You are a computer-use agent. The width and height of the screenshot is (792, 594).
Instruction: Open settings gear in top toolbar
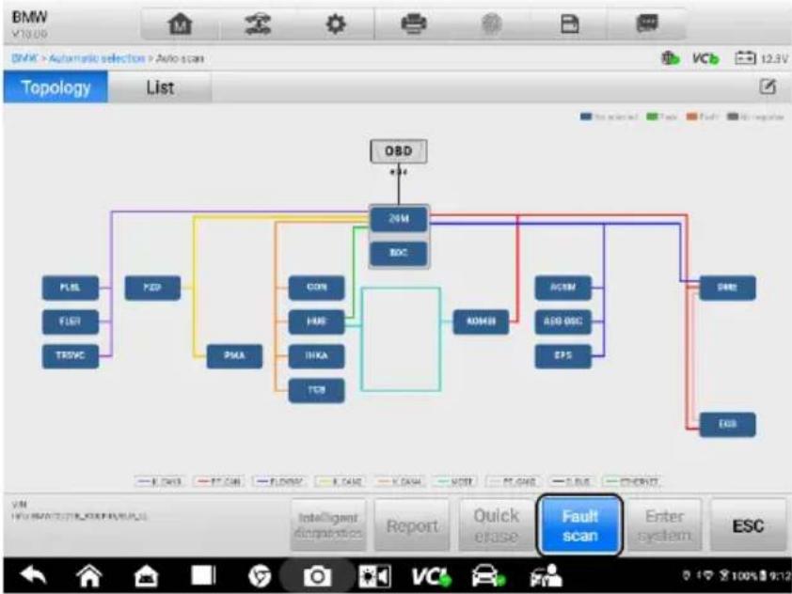pos(336,23)
